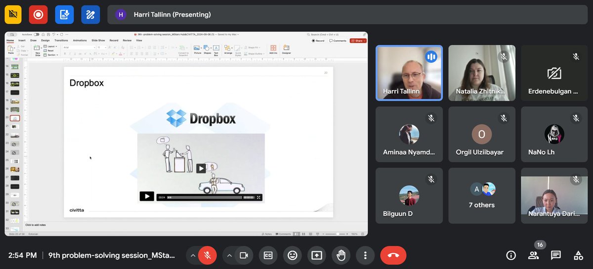Open Add-ins in PowerPoint ribbon

pyautogui.click(x=273, y=50)
